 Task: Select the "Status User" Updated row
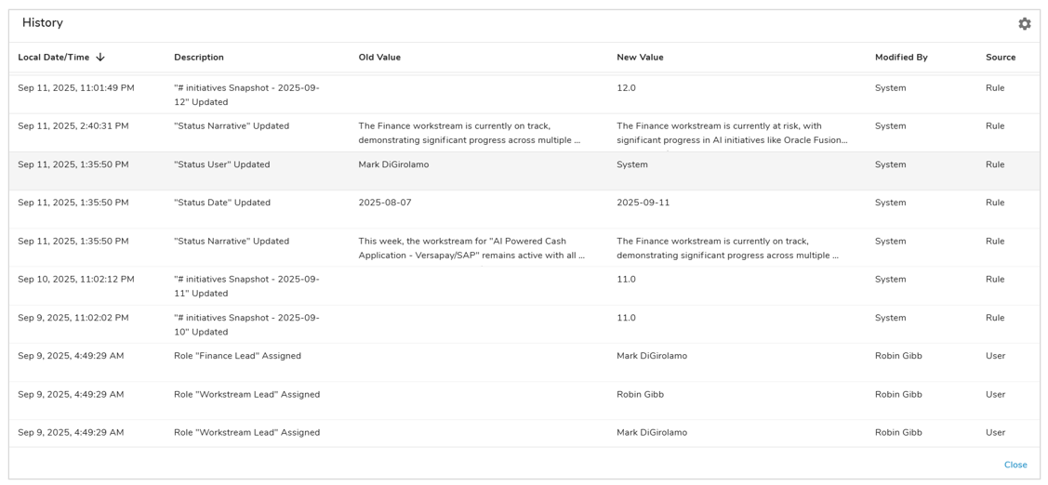pos(221,164)
